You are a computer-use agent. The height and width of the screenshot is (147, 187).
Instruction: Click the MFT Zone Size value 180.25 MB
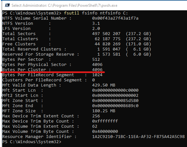104,111
